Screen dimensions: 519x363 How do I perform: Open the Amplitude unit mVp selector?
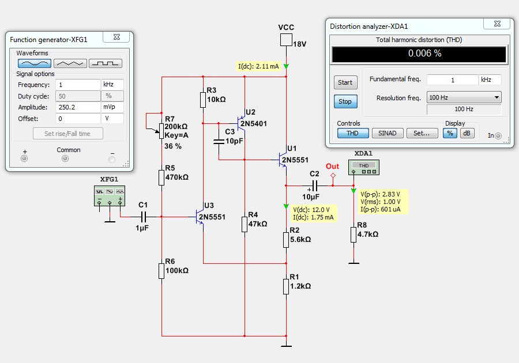[112, 107]
